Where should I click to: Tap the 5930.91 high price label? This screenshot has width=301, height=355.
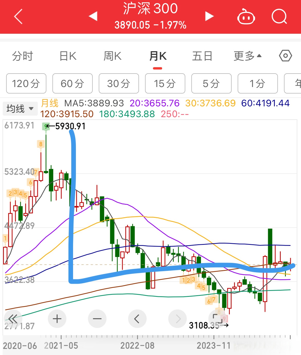(70, 126)
